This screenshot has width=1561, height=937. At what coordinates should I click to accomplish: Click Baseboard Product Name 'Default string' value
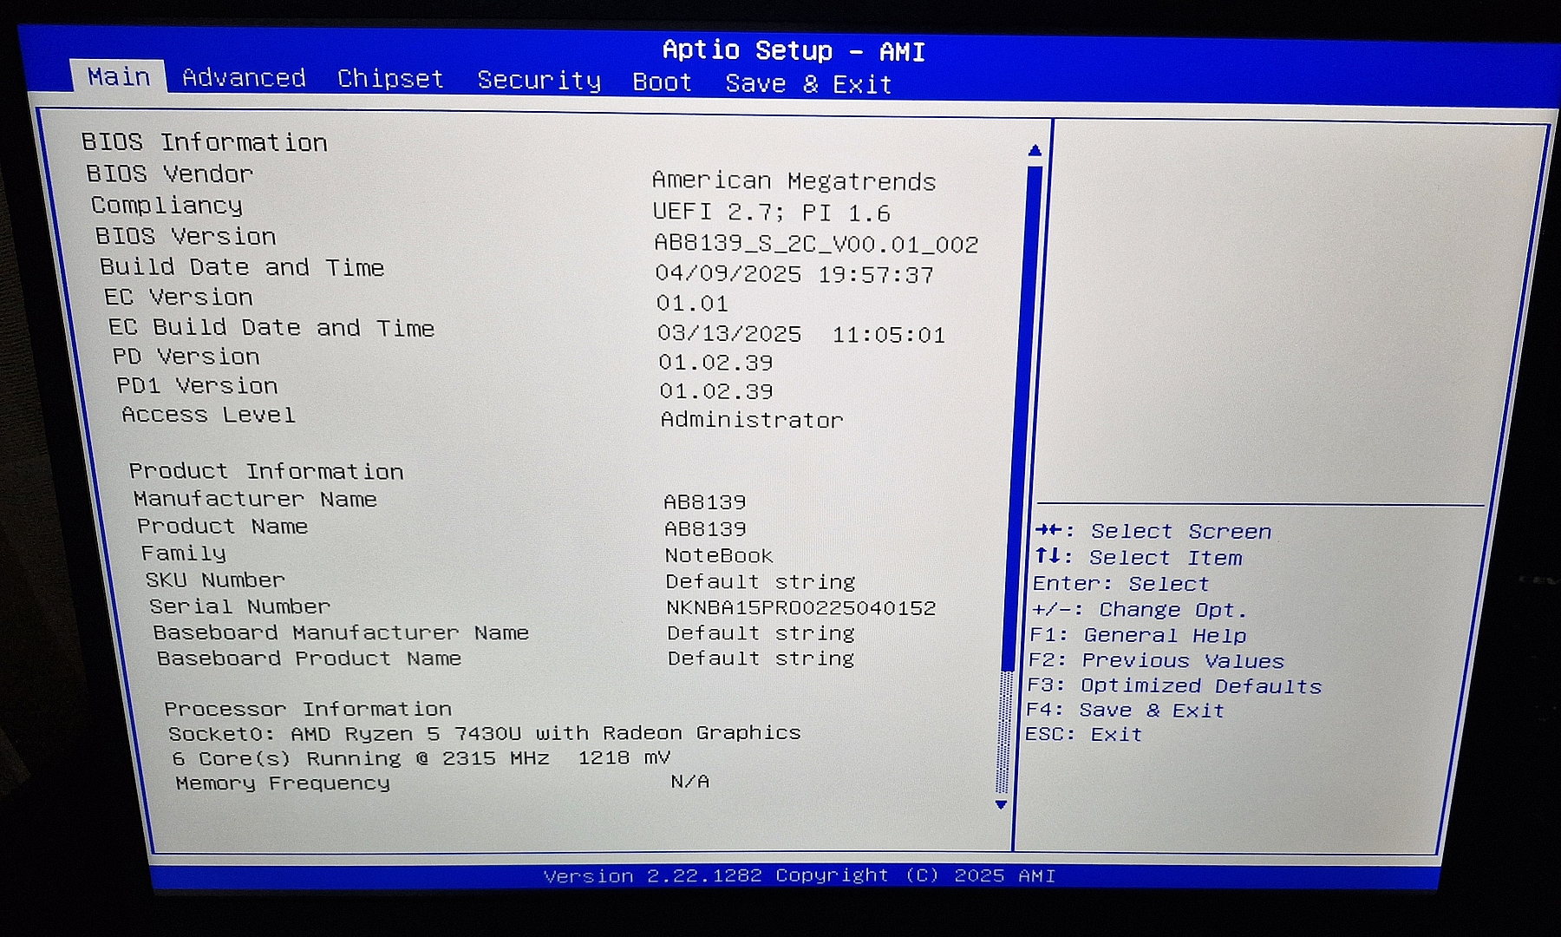(761, 659)
